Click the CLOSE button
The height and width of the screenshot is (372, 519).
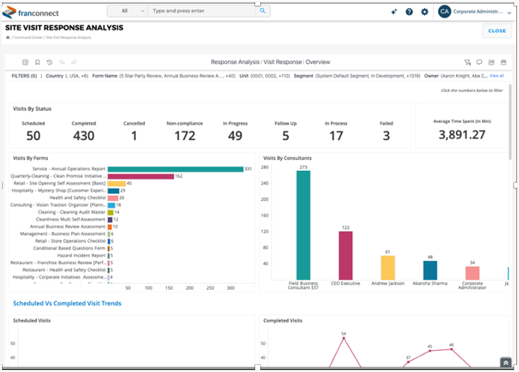coord(497,31)
